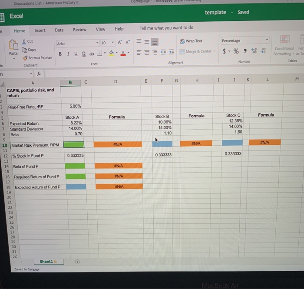
Task: Align text right
Action: pos(155,52)
